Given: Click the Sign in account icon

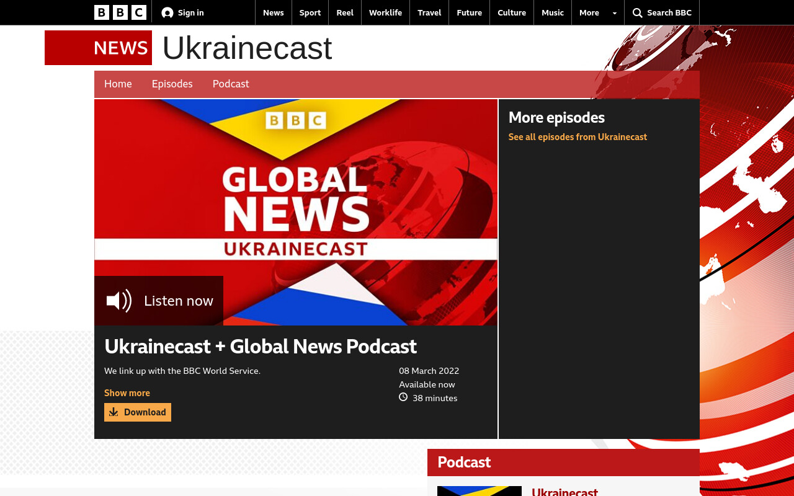Looking at the screenshot, I should coord(167,12).
